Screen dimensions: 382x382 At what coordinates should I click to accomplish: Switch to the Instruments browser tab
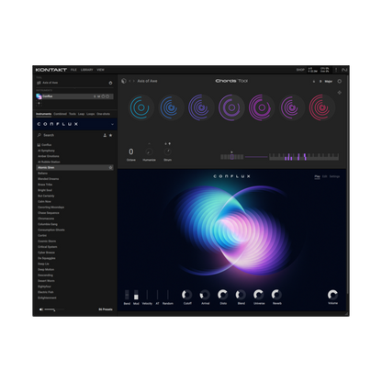(43, 114)
